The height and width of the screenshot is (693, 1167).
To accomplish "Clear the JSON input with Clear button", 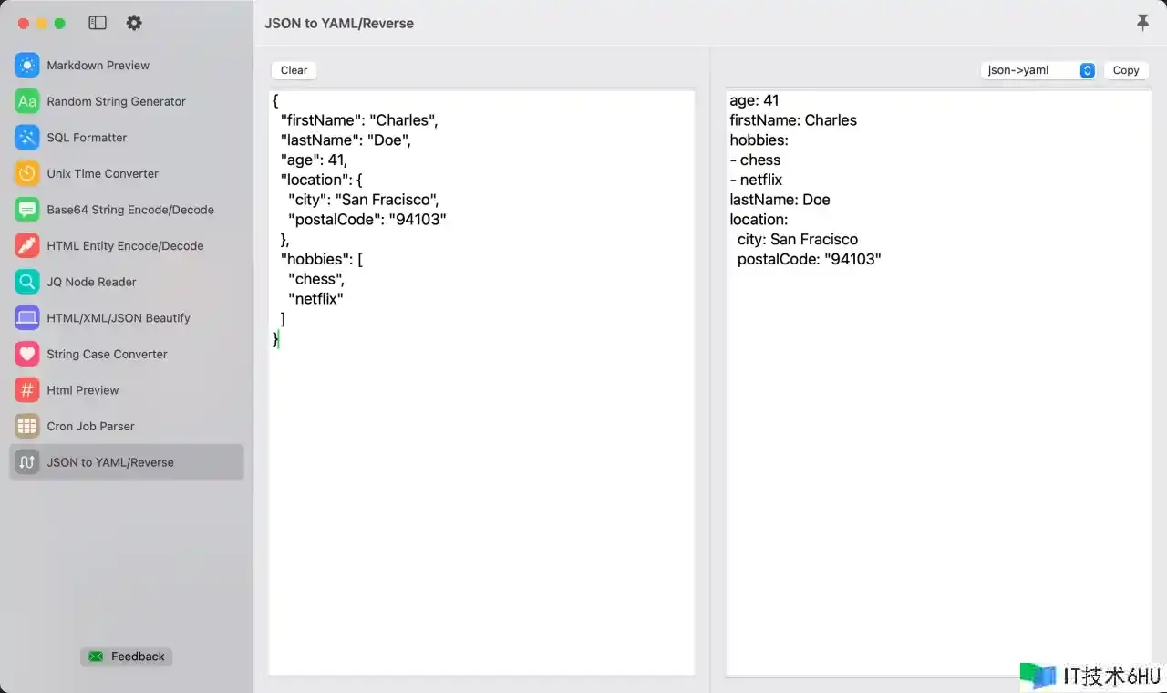I will [x=294, y=70].
